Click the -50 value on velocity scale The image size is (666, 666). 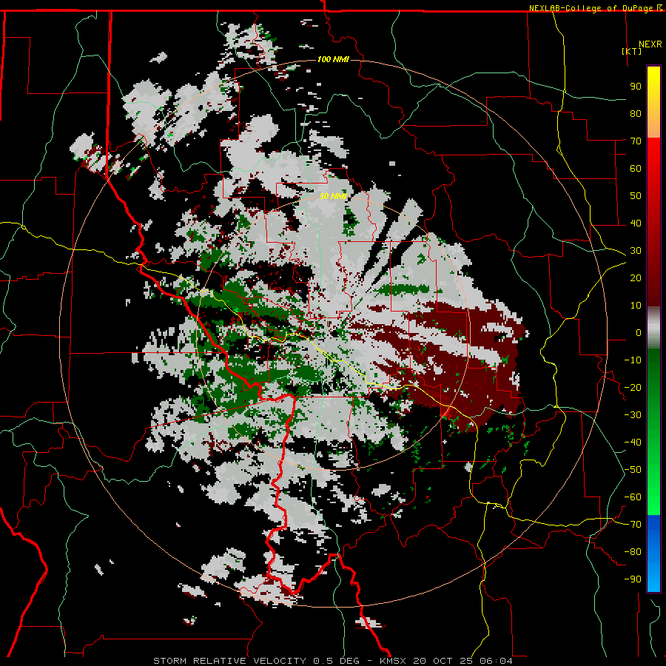(633, 470)
